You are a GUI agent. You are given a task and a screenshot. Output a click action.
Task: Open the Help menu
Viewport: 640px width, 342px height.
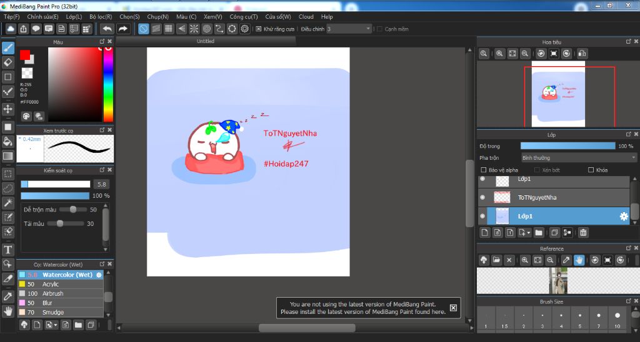point(327,17)
